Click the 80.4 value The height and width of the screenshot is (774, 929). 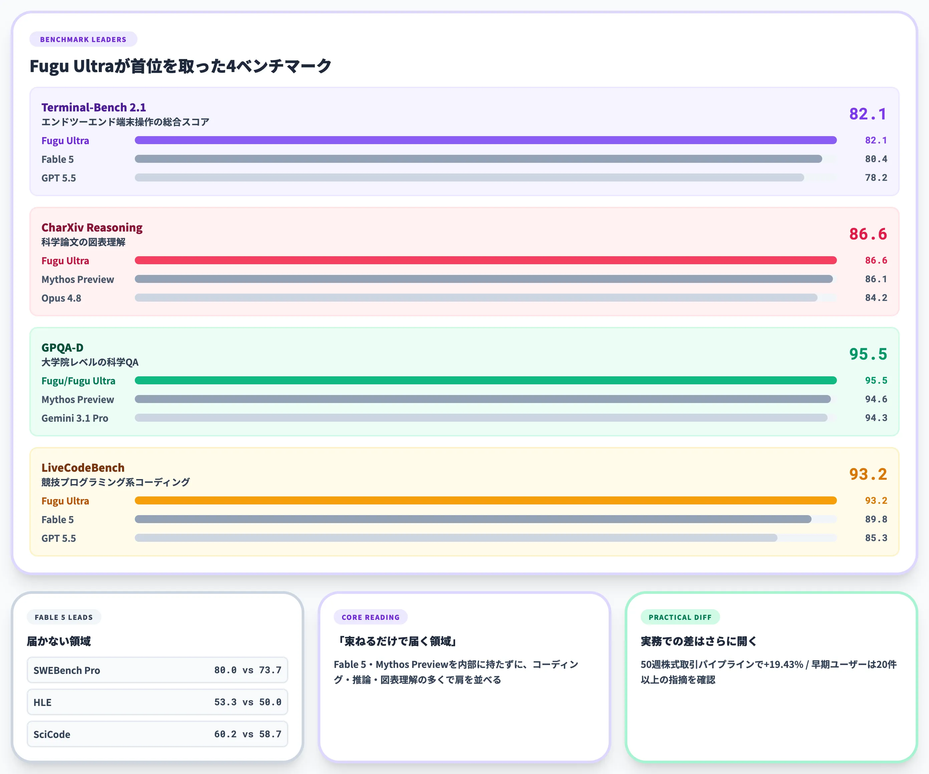click(876, 159)
